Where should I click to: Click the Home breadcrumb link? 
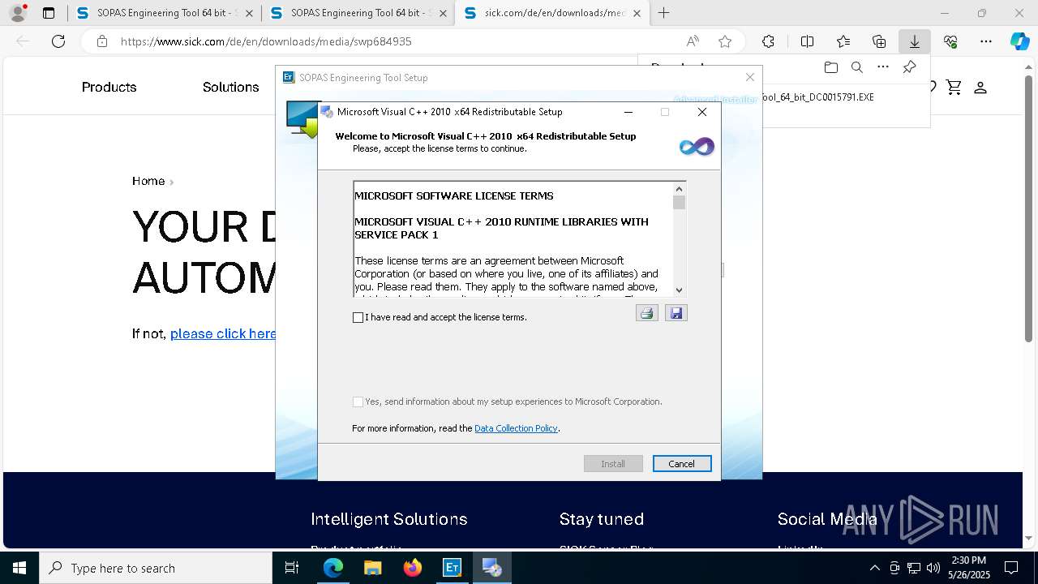coord(148,181)
